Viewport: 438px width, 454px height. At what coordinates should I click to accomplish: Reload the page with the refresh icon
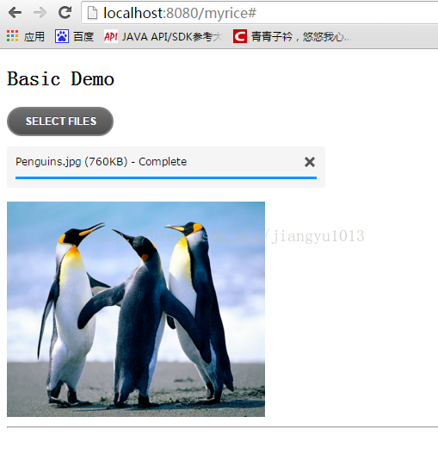(x=65, y=12)
